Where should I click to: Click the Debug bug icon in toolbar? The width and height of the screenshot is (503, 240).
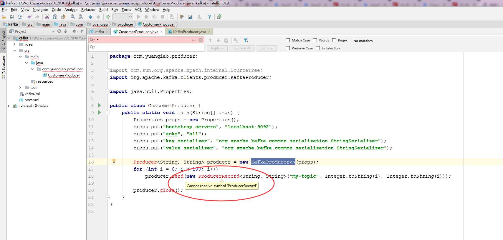[146, 17]
